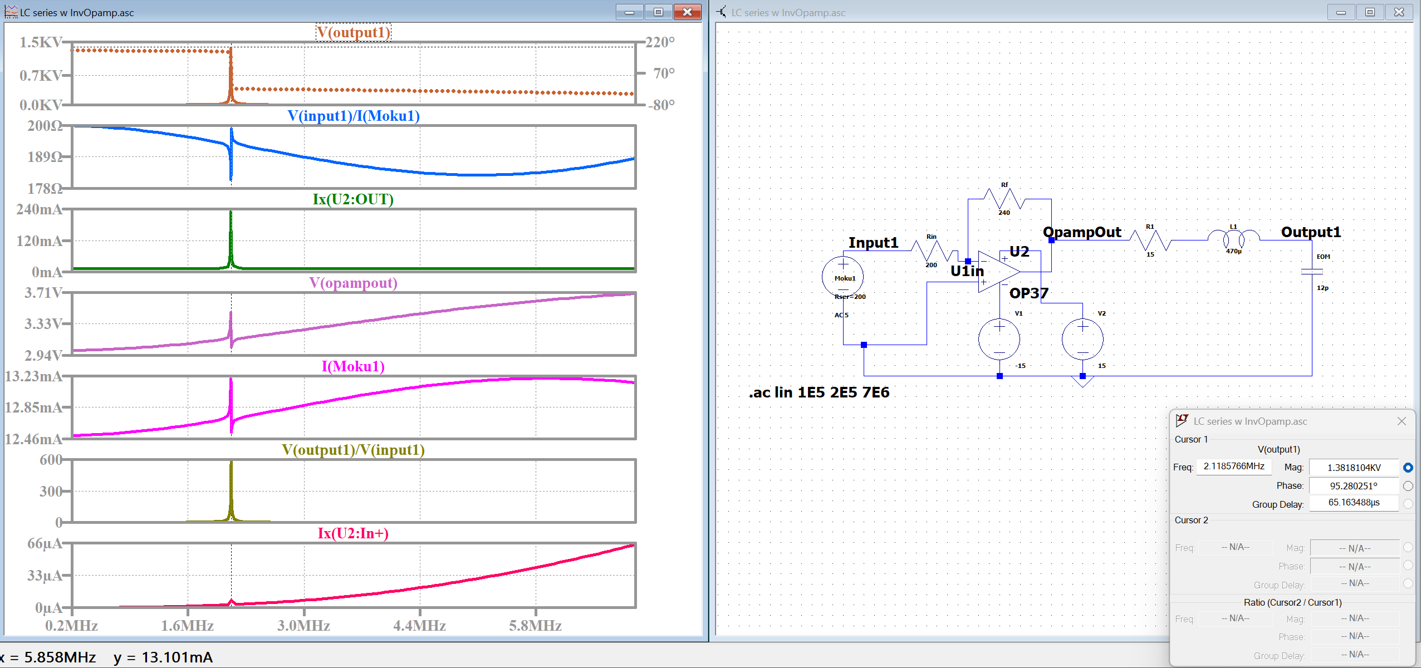Viewport: 1421px width, 668px height.
Task: Select the Moku1 voltage source symbol
Action: click(843, 277)
